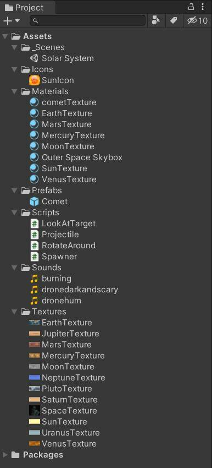Collapse the Materials folder arrow
The width and height of the screenshot is (212, 468).
pos(14,91)
